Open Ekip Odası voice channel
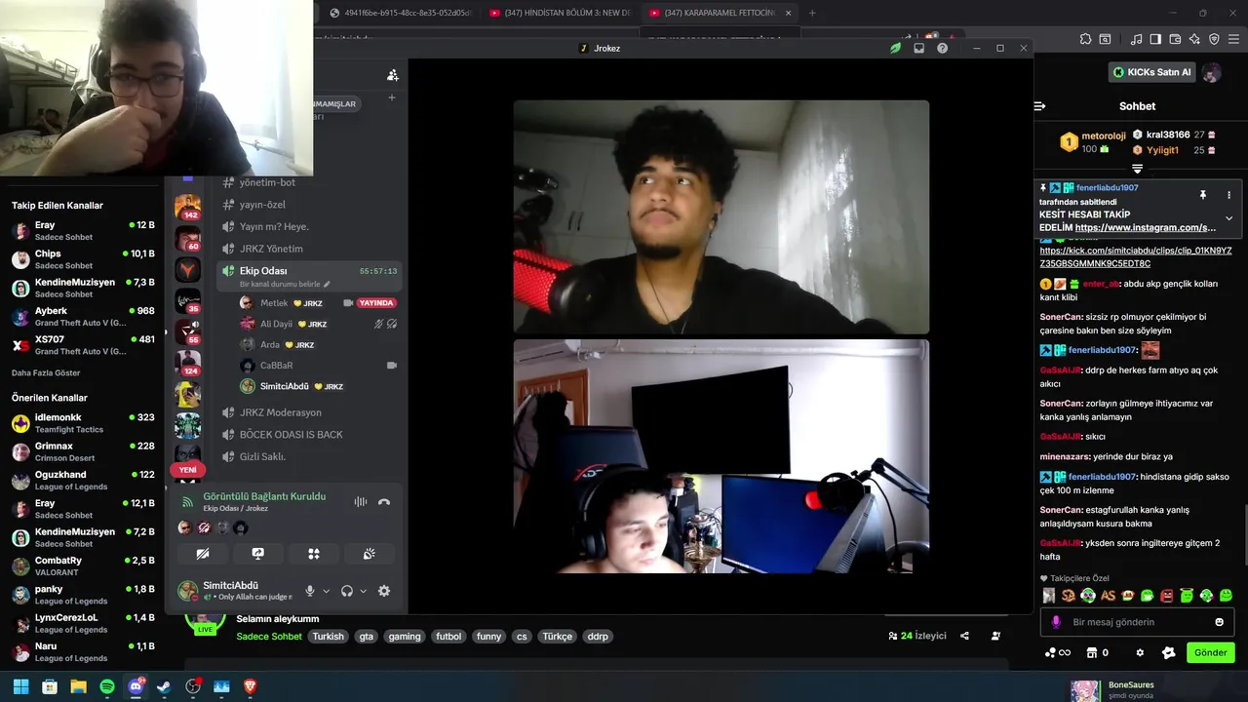The image size is (1248, 702). tap(263, 271)
